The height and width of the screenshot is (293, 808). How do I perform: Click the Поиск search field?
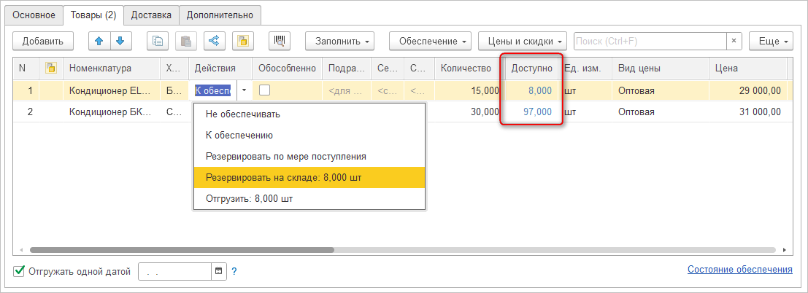tap(650, 42)
